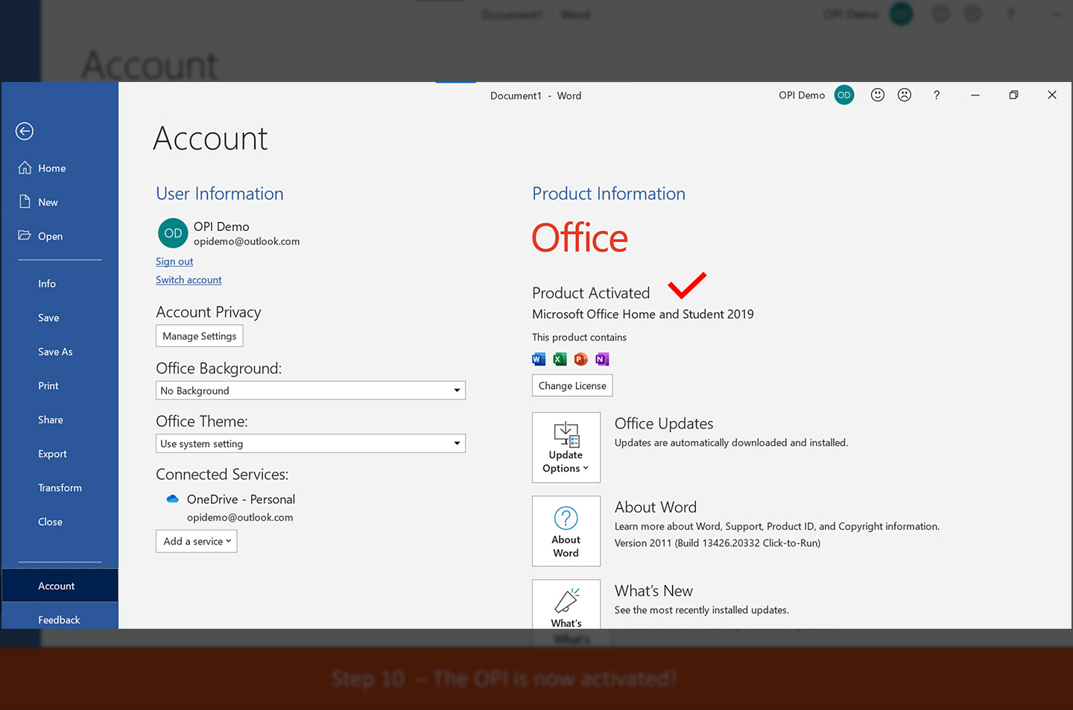This screenshot has width=1073, height=710.
Task: Open the Update Options menu
Action: coord(566,448)
